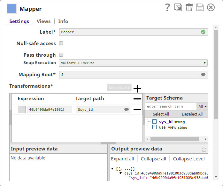Save settings with the floppy disk icon

click(200, 7)
